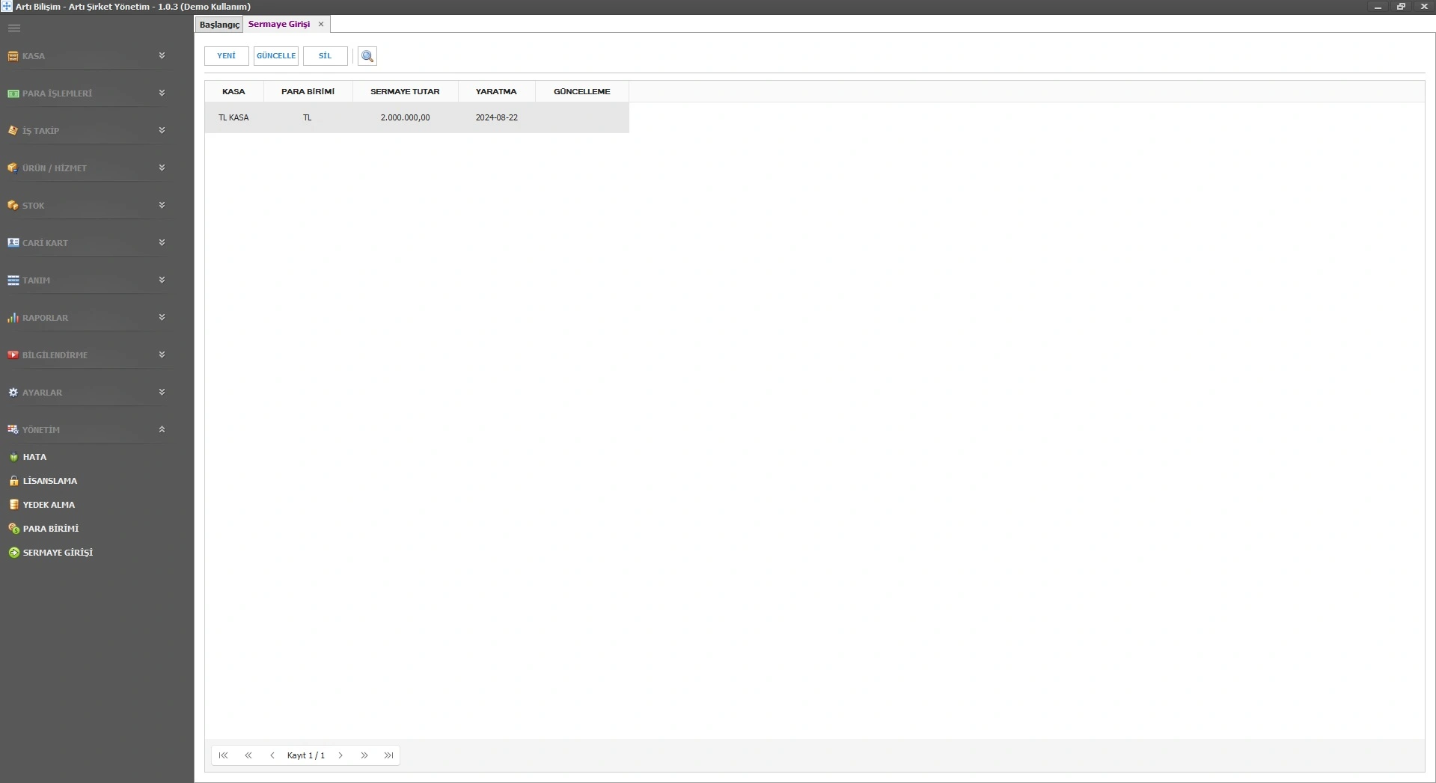Expand the TANIM section chevron
Viewport: 1436px width, 783px height.
162,280
